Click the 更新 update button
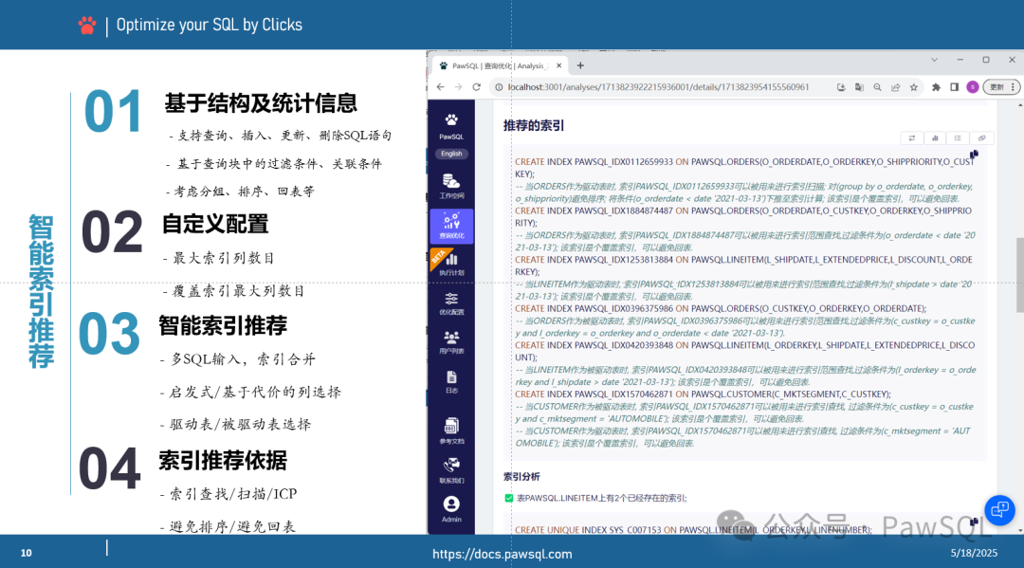The width and height of the screenshot is (1024, 568). tap(1001, 87)
